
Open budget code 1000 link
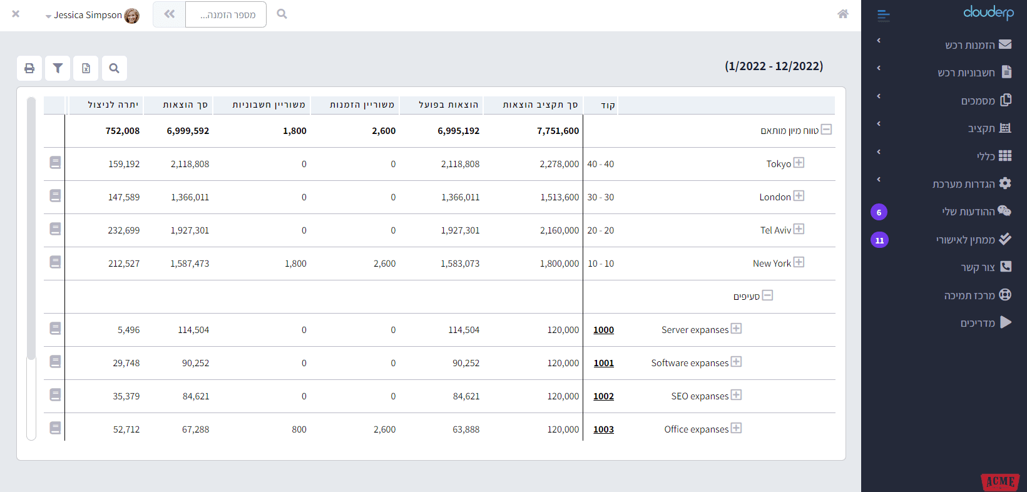point(603,330)
